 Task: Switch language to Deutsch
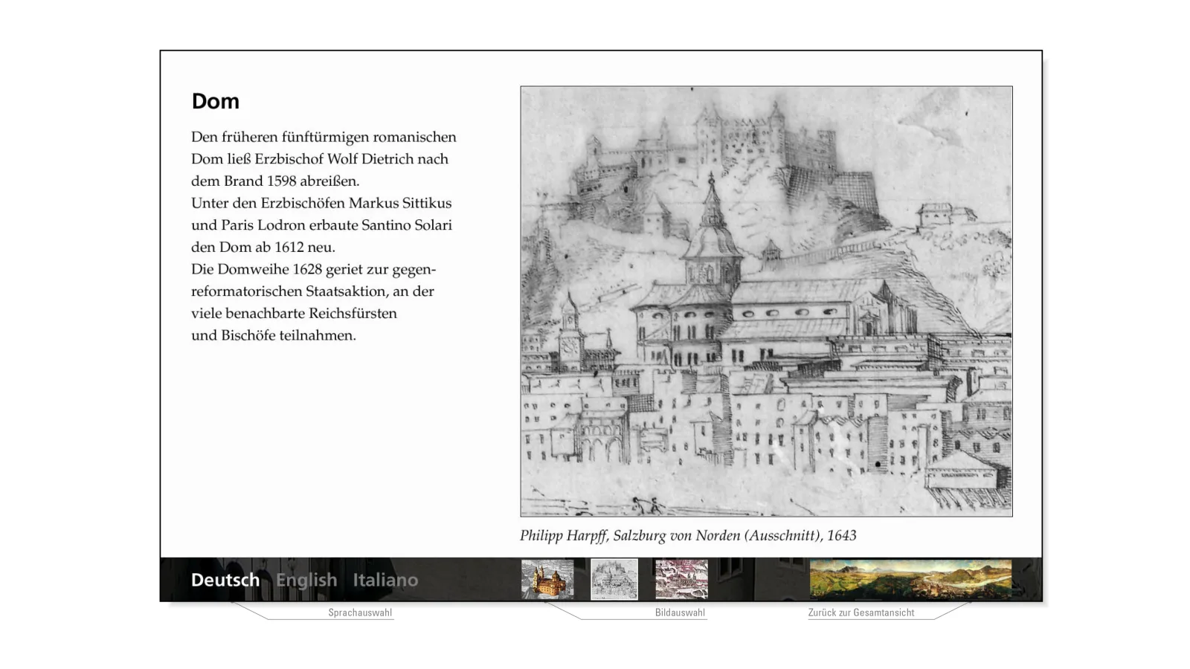[x=225, y=580]
